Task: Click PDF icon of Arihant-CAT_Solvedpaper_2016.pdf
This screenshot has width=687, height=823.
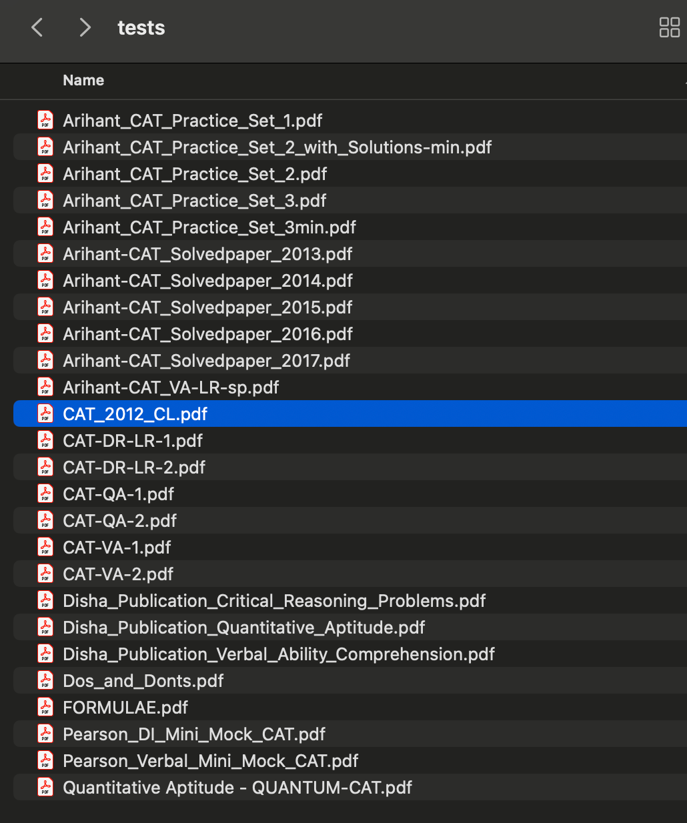Action: pos(45,333)
